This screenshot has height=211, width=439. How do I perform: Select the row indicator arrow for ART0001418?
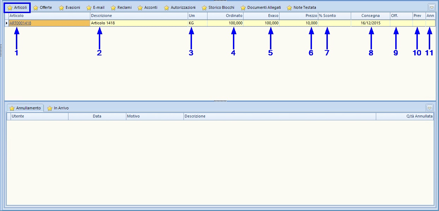pyautogui.click(x=7, y=23)
